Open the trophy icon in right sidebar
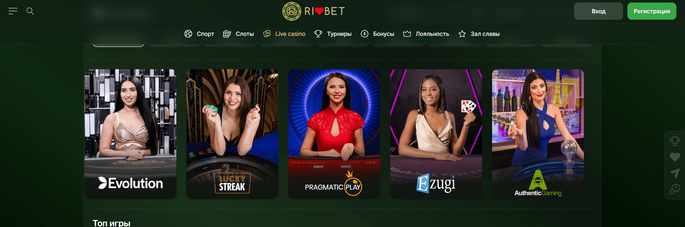The image size is (685, 227). (675, 141)
